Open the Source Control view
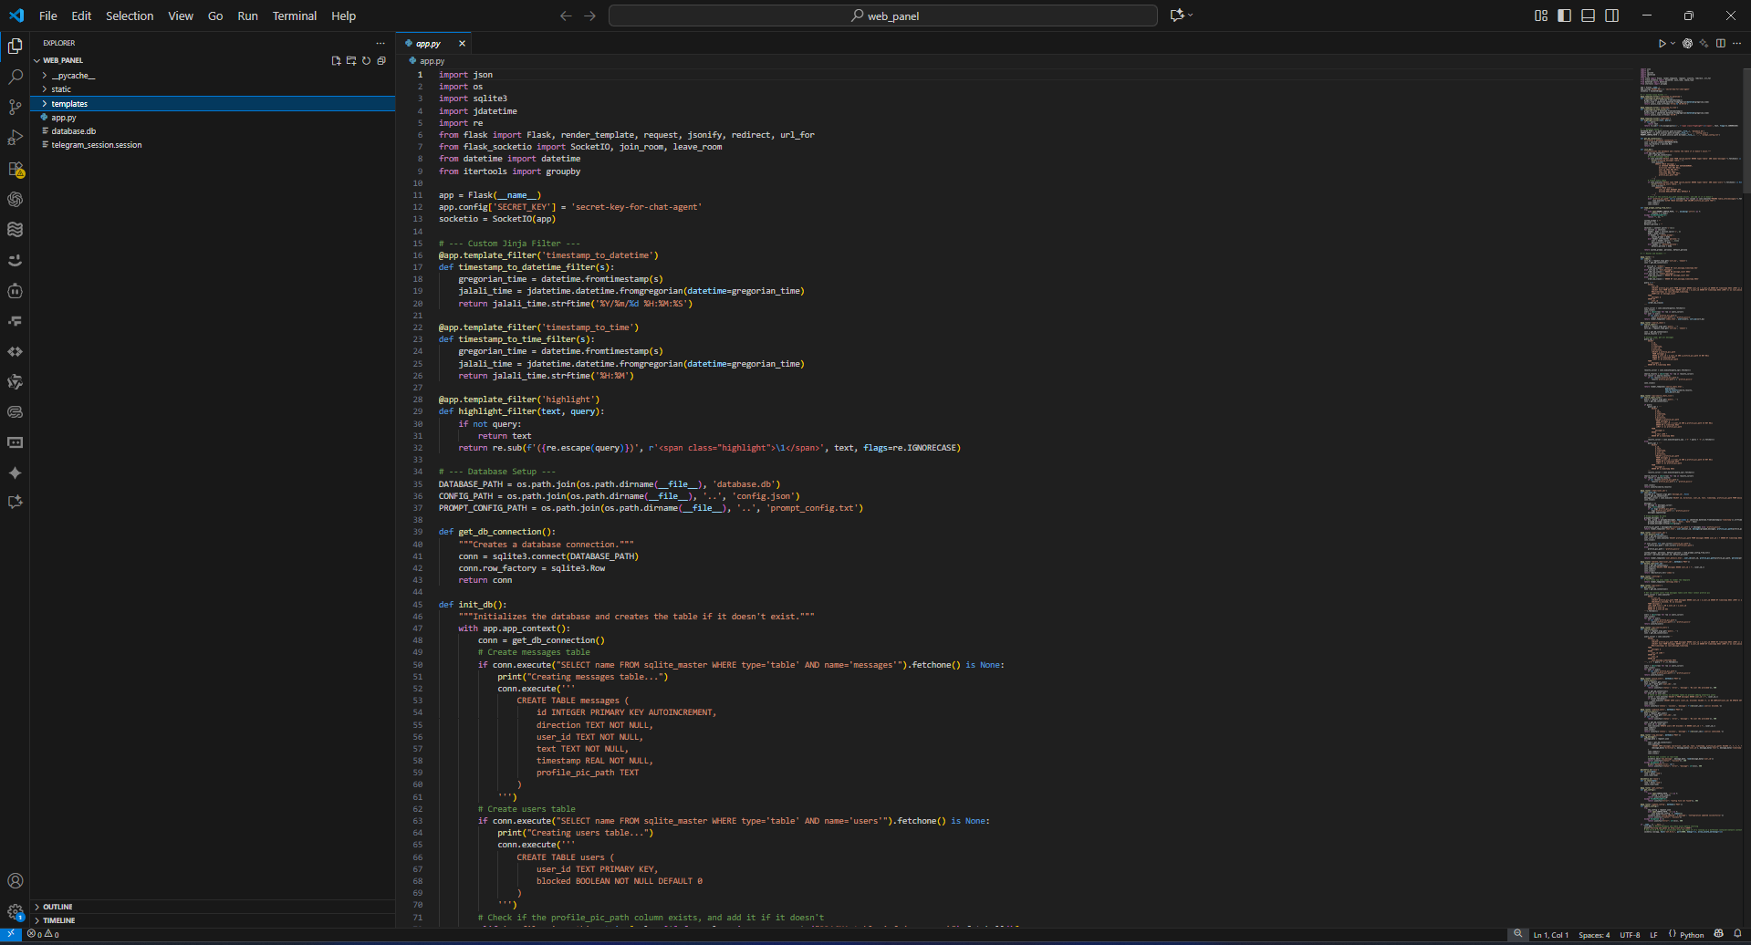 click(x=16, y=107)
